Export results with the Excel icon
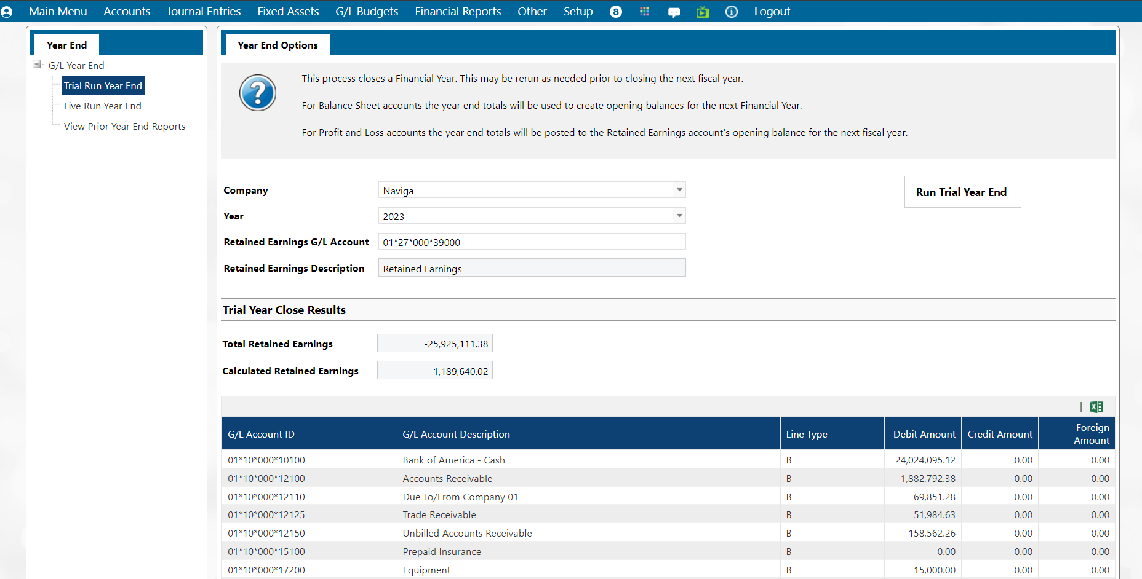 pos(1096,407)
